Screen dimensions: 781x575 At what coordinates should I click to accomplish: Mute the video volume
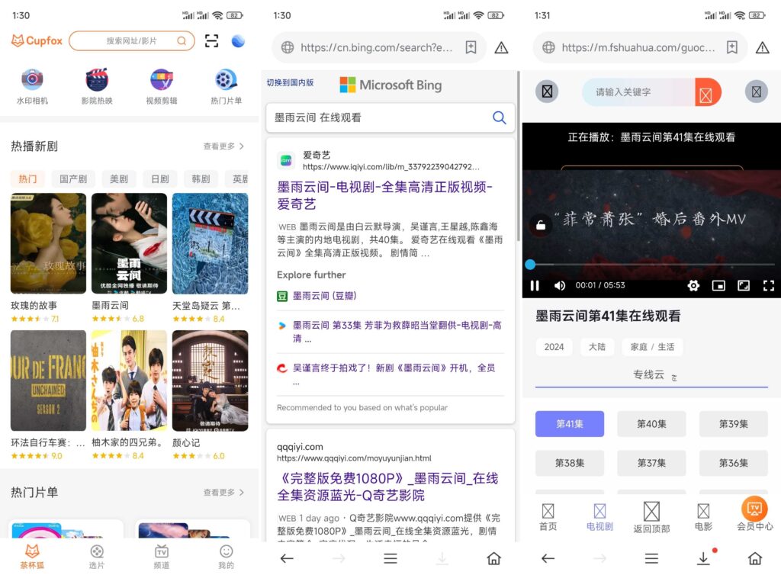559,285
